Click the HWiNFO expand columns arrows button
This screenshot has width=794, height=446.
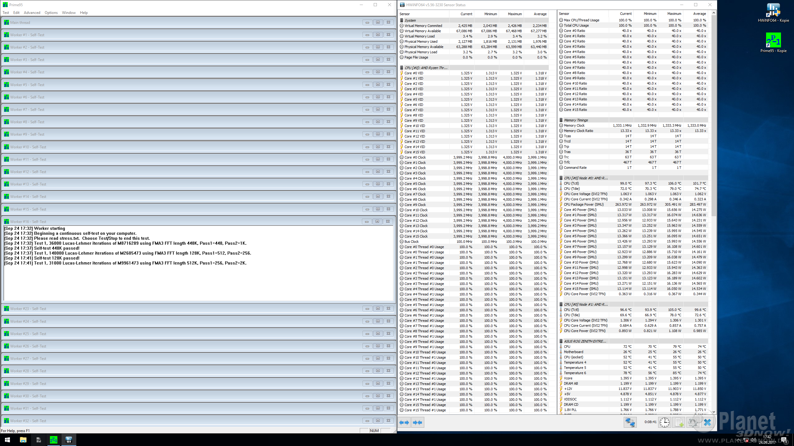[x=404, y=422]
